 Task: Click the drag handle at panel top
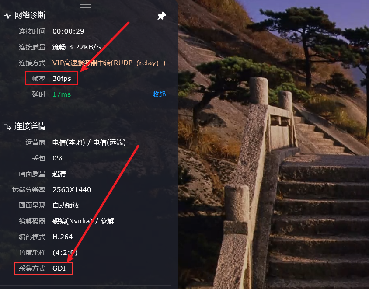[x=85, y=6]
